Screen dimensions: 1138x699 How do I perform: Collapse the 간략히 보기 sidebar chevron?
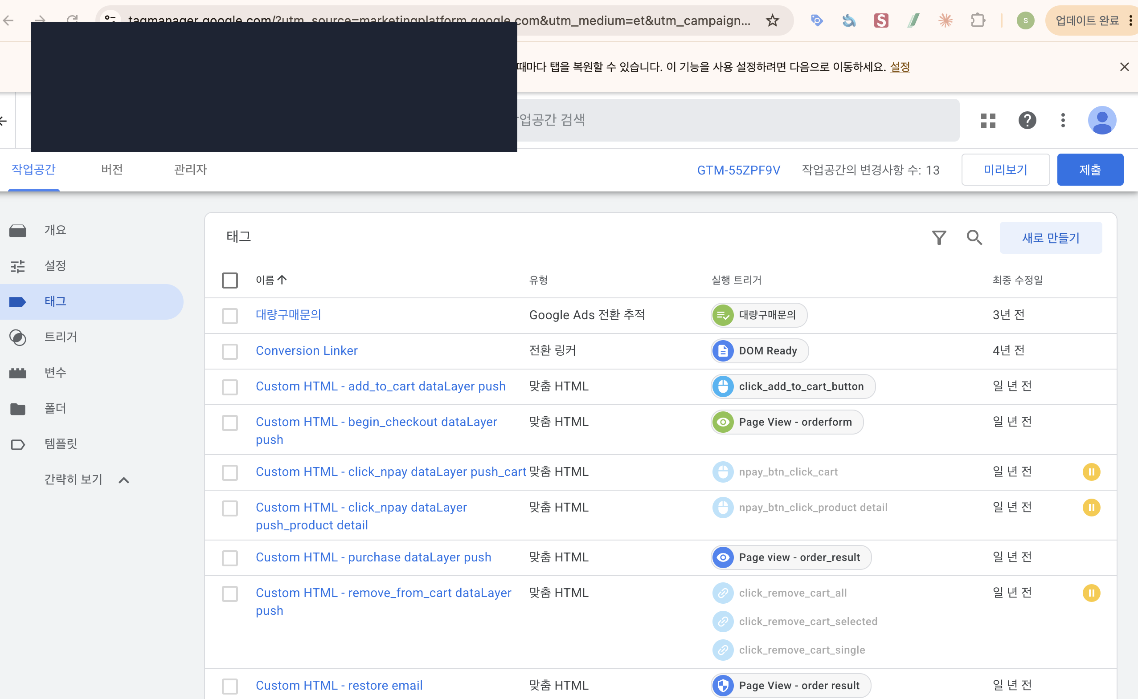point(123,480)
